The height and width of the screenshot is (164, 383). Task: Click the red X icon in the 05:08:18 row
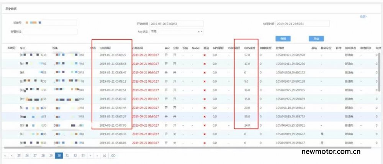coord(205,81)
